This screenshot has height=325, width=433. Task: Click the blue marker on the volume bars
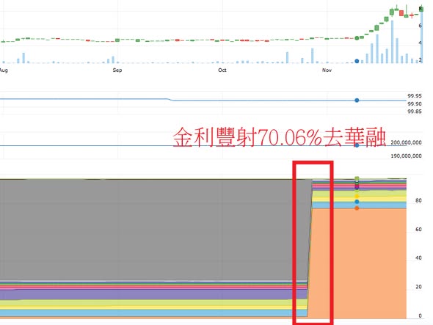pyautogui.click(x=357, y=61)
